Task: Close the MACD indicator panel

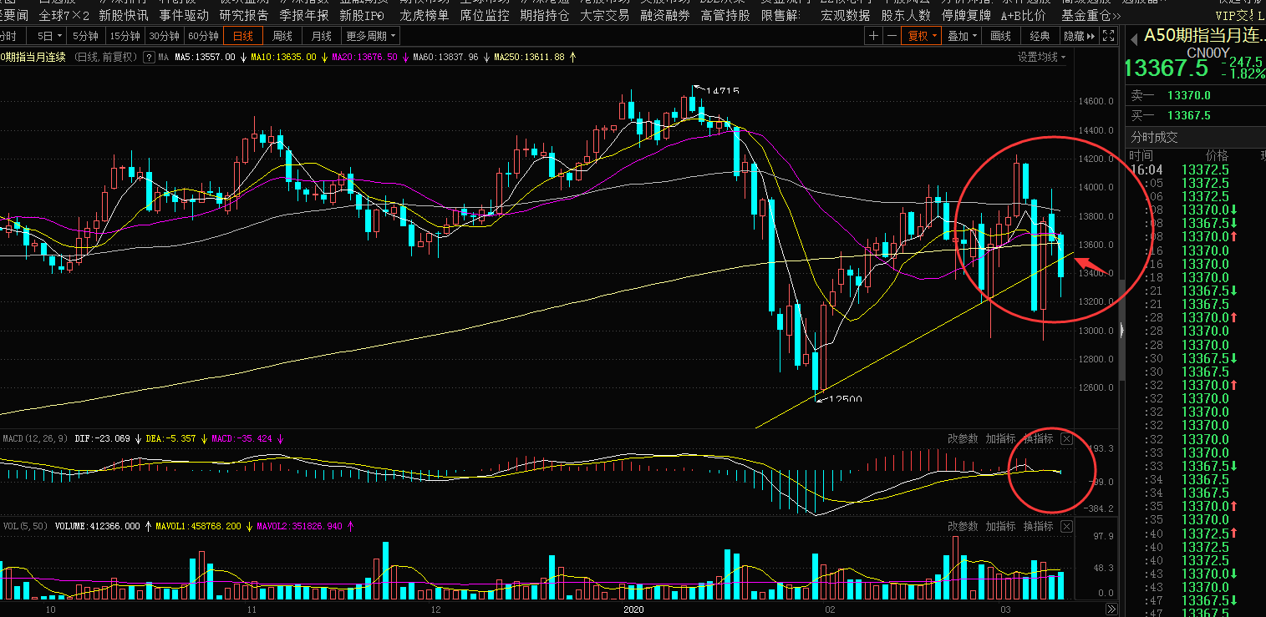Action: [1066, 438]
